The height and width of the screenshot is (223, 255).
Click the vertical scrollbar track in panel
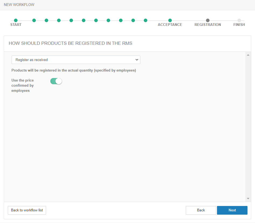[248, 127]
